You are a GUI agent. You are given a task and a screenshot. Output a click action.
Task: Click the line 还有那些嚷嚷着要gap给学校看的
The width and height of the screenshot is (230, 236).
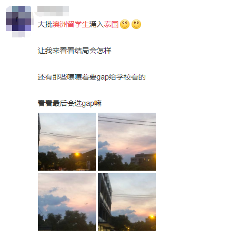pyautogui.click(x=92, y=77)
